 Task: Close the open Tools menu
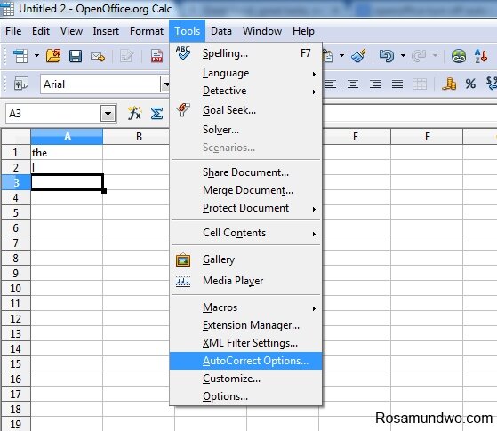[x=187, y=31]
